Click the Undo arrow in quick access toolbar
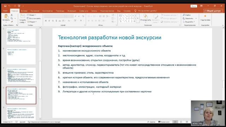This screenshot has width=226, height=127. 10,6
